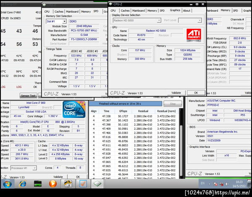The image size is (252, 197).
Task: Click the Real Temp Sensor Test button
Action: pyautogui.click(x=28, y=96)
